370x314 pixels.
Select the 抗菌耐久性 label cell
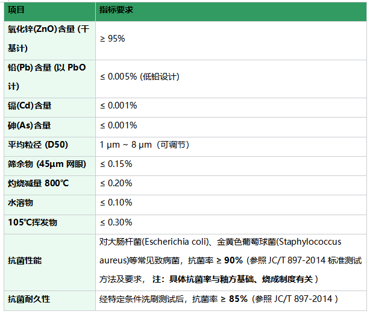tap(50, 301)
